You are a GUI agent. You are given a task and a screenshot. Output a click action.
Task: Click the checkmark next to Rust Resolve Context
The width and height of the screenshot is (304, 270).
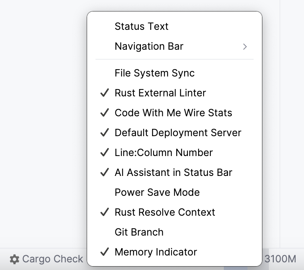pos(104,212)
